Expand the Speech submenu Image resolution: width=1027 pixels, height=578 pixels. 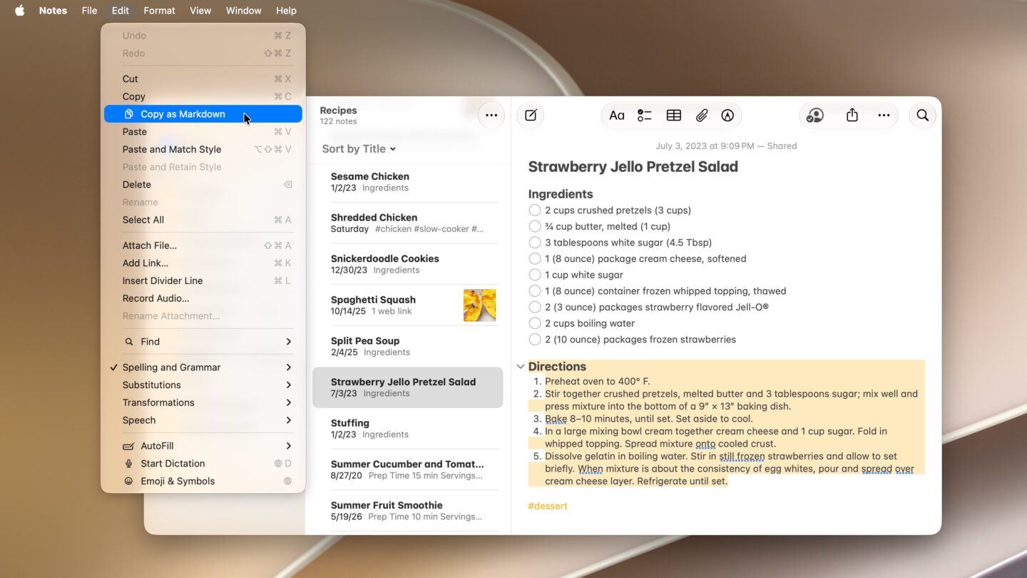point(289,421)
